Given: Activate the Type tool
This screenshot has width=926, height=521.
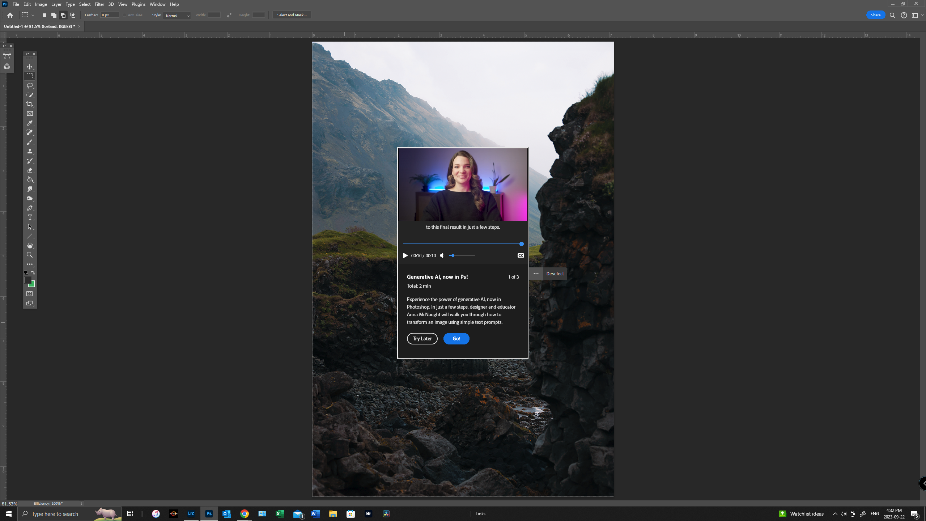Looking at the screenshot, I should tap(30, 217).
